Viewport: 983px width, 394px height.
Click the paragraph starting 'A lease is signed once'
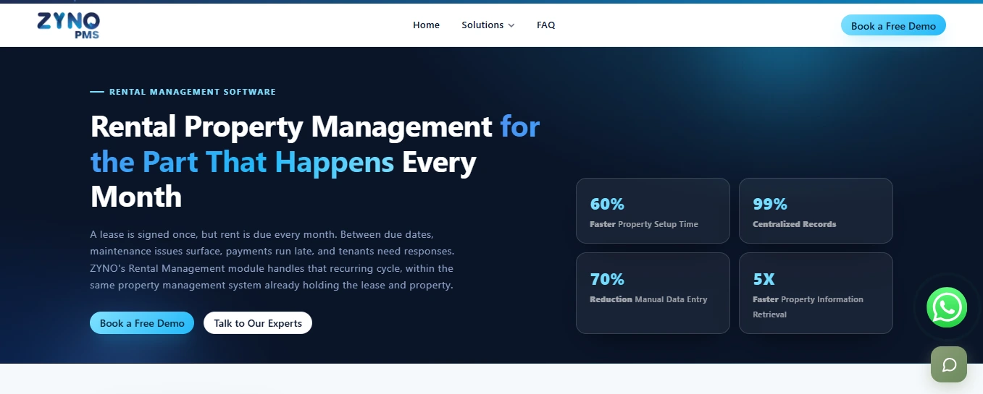(272, 260)
